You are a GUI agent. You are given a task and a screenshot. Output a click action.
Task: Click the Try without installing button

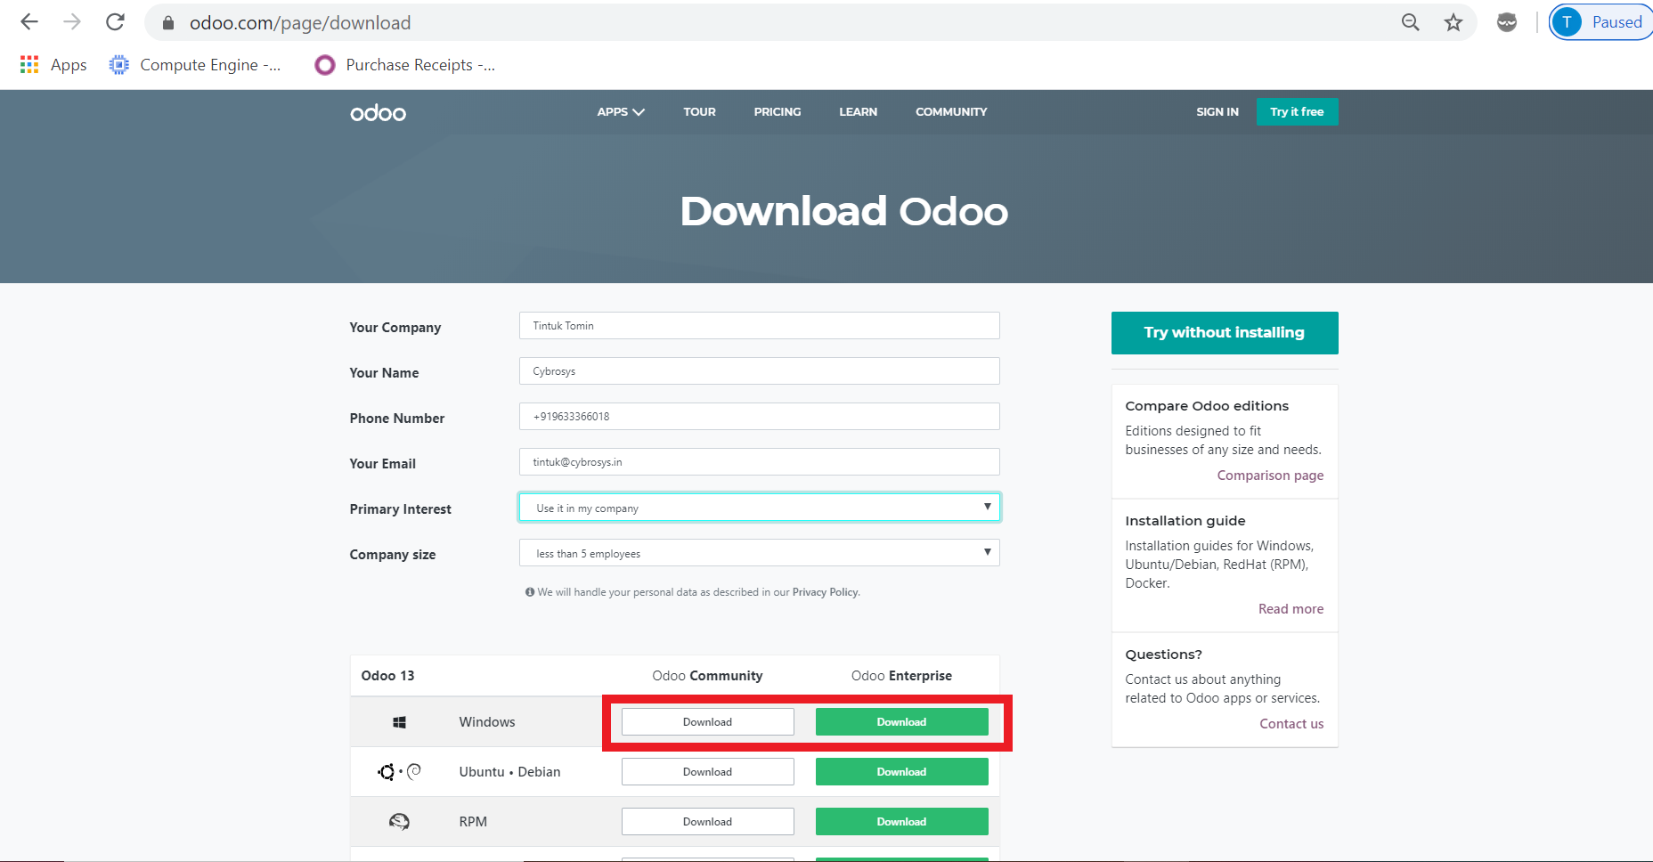(1224, 333)
